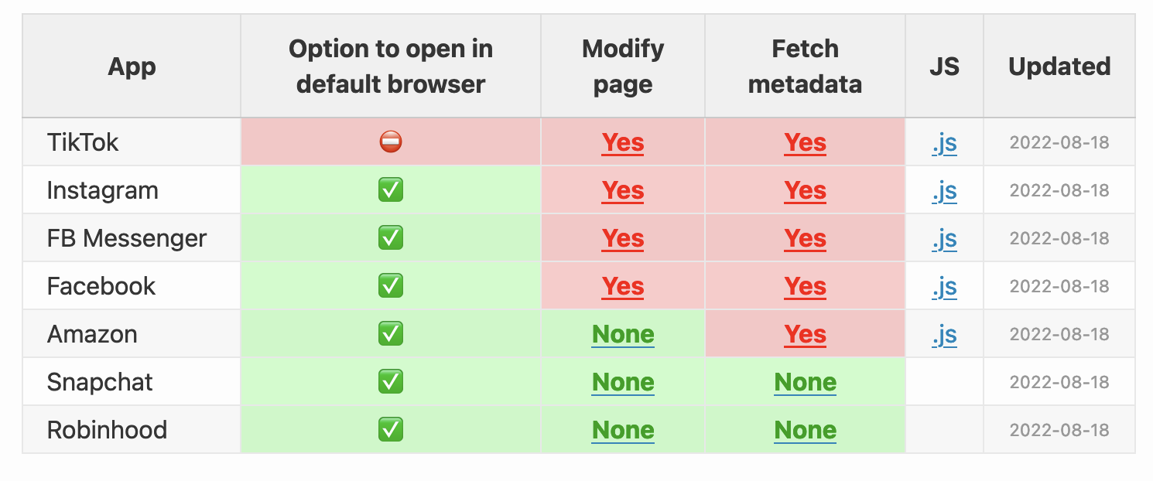1153x481 pixels.
Task: Click the green checkmark in Snapchat row
Action: tap(390, 382)
